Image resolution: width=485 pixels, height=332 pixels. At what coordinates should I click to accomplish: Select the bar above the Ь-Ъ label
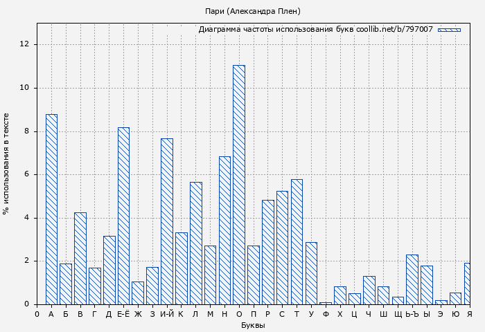click(412, 279)
